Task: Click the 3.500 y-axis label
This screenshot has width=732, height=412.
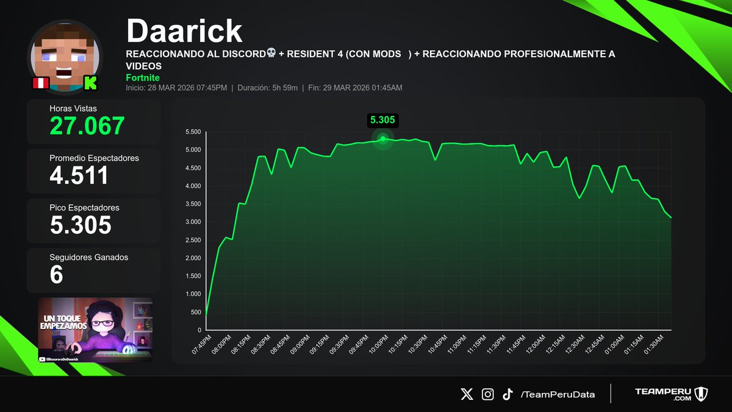Action: (x=193, y=204)
